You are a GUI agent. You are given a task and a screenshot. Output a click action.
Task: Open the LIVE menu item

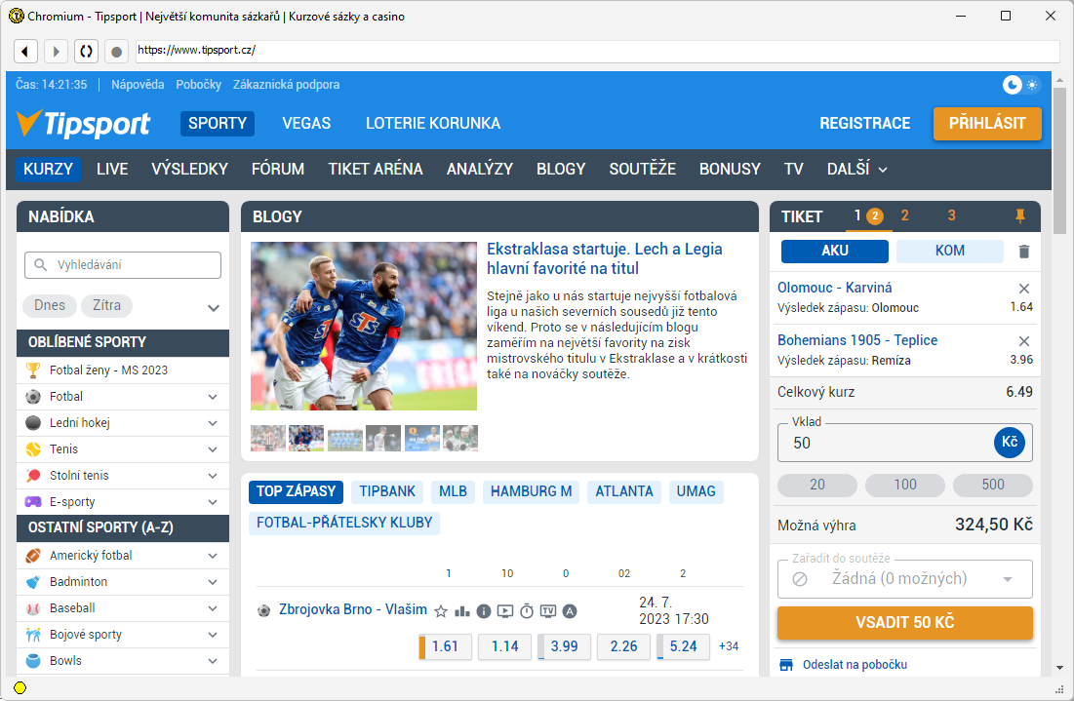point(112,169)
